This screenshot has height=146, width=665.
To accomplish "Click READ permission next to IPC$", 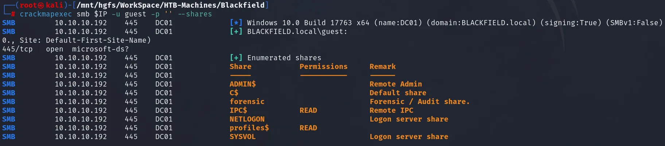I will pos(308,110).
